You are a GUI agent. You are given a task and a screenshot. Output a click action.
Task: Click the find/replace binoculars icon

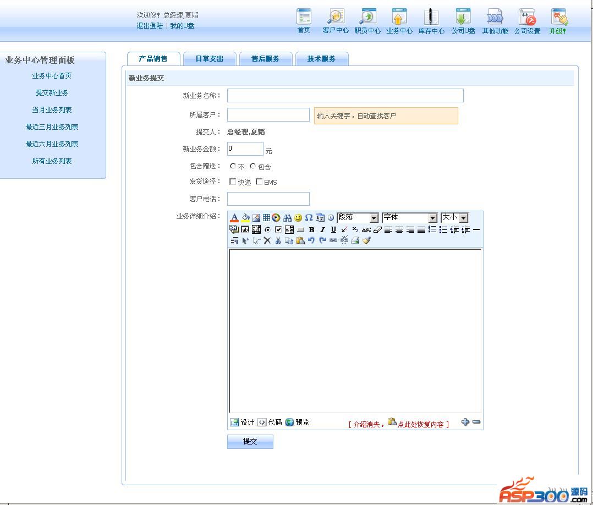[x=287, y=218]
